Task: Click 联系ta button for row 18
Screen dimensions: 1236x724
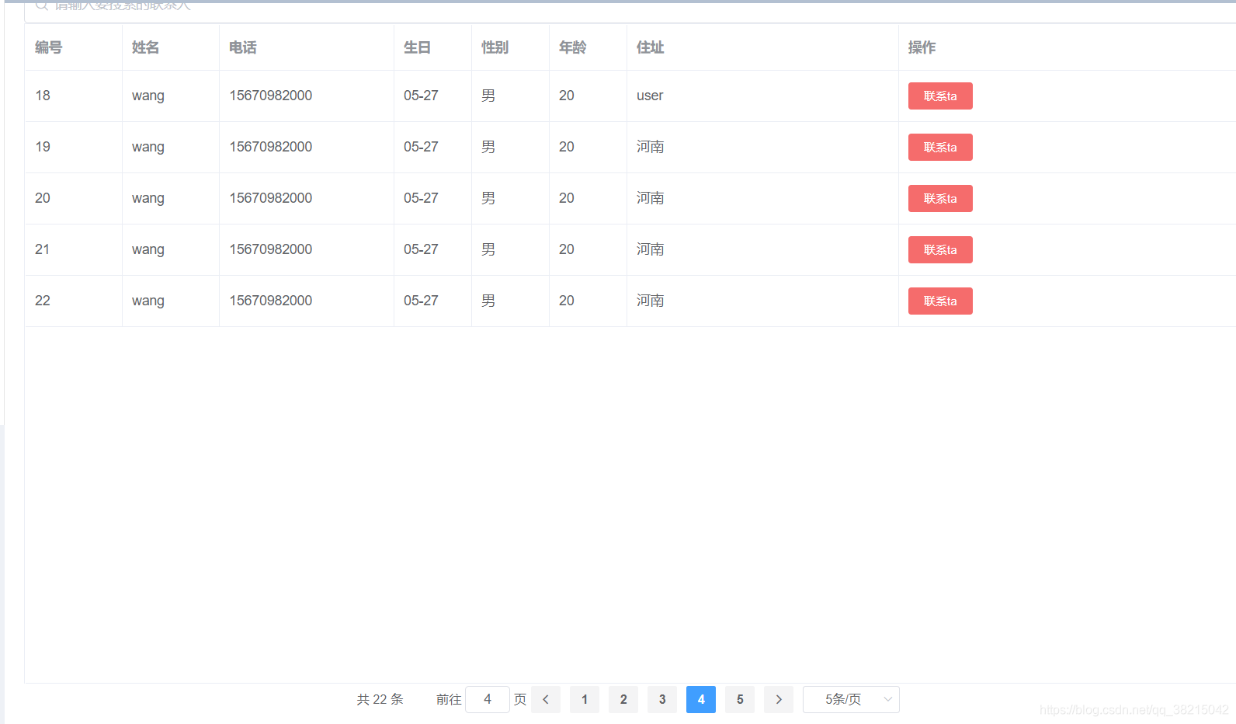Action: click(940, 96)
